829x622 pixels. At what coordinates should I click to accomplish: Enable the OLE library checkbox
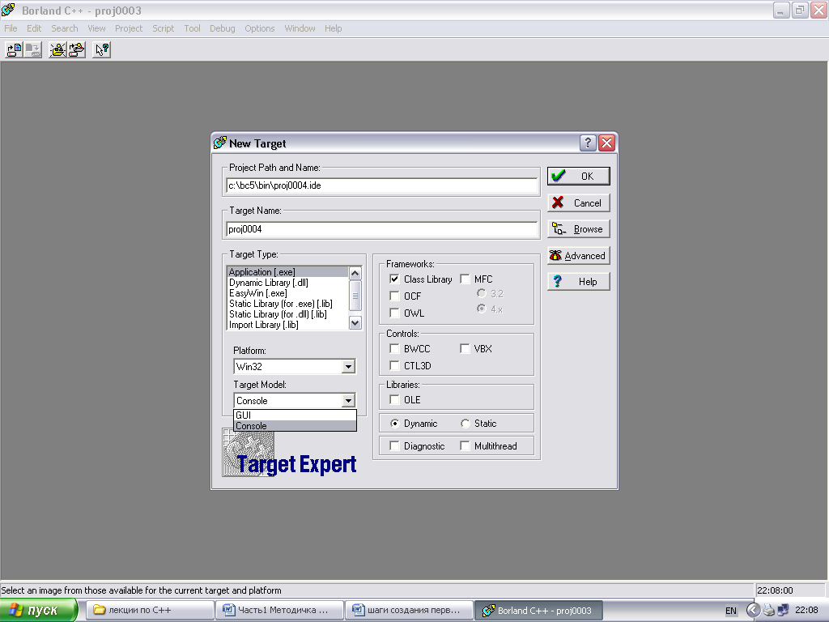[x=394, y=399]
